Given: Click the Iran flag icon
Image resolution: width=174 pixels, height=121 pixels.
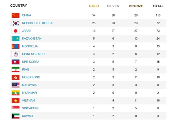Looking at the screenshot, I should coord(15,69).
